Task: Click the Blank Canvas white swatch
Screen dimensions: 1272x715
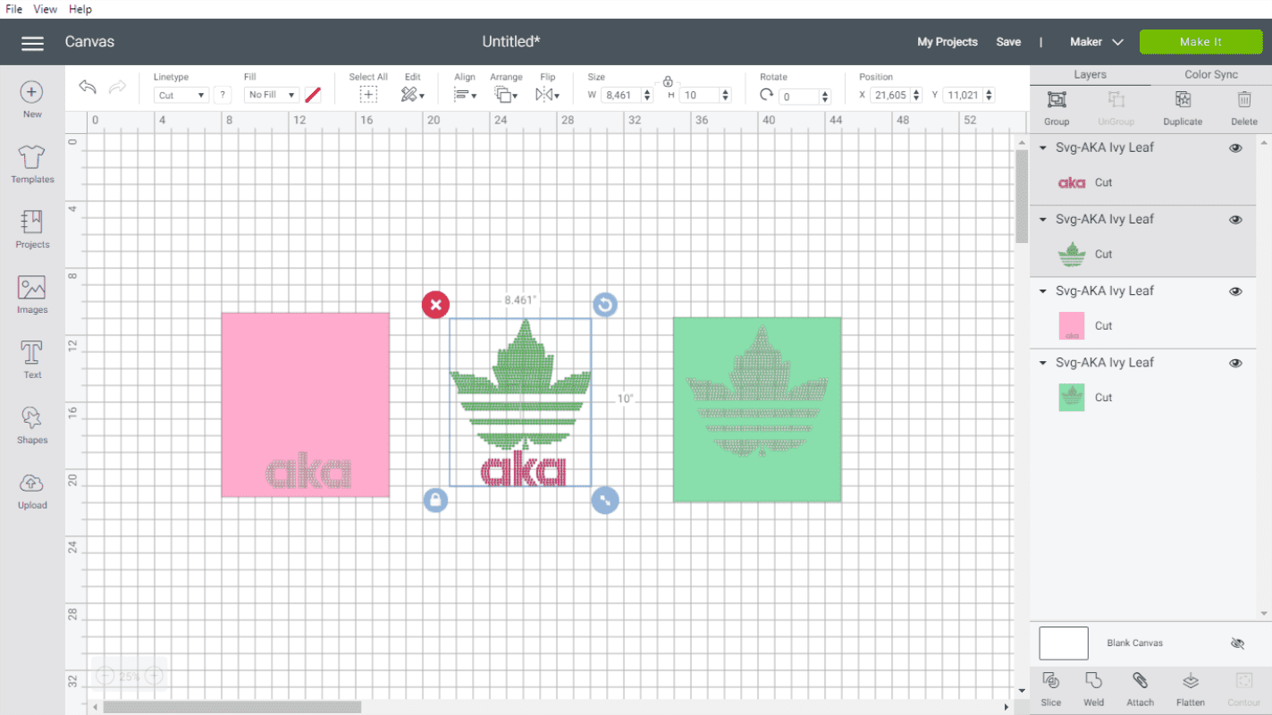Action: tap(1064, 643)
